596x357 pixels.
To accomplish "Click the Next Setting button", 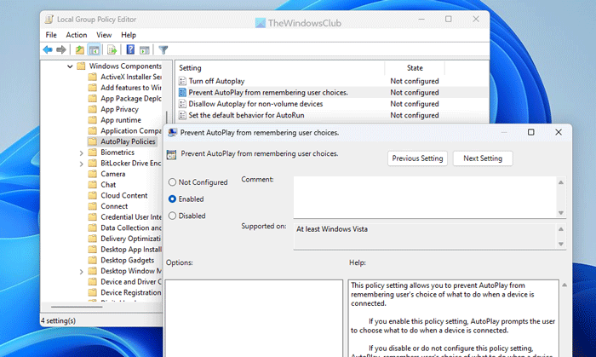I will pos(483,158).
